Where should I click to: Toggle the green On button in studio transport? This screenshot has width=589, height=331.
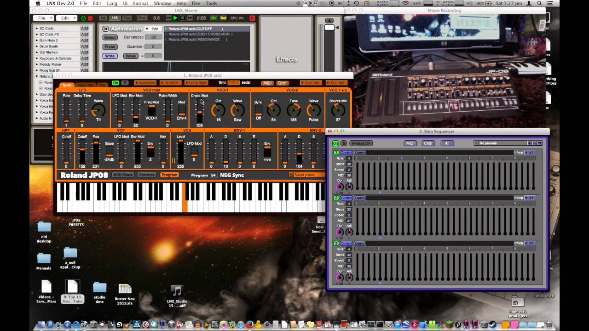coord(214,18)
